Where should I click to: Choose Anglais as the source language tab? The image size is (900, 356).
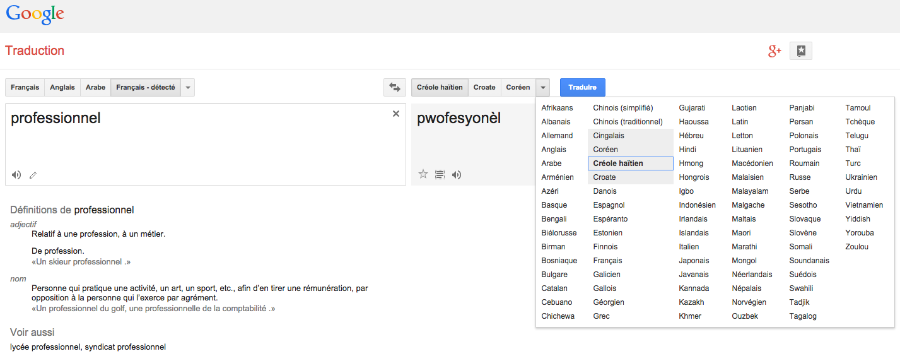coord(62,88)
